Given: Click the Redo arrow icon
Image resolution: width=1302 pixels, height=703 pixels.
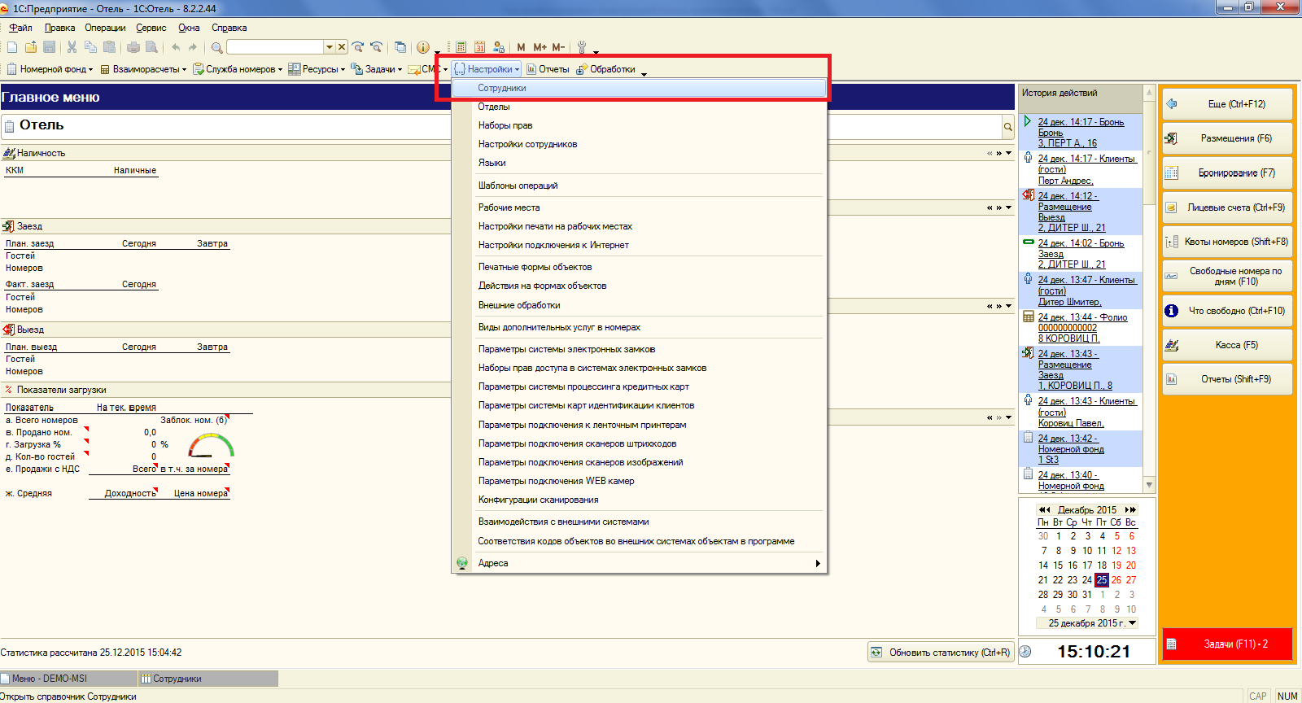Looking at the screenshot, I should pyautogui.click(x=193, y=47).
